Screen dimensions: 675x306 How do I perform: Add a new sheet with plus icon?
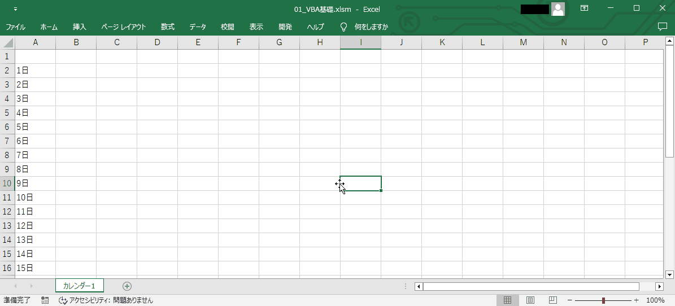click(x=127, y=286)
